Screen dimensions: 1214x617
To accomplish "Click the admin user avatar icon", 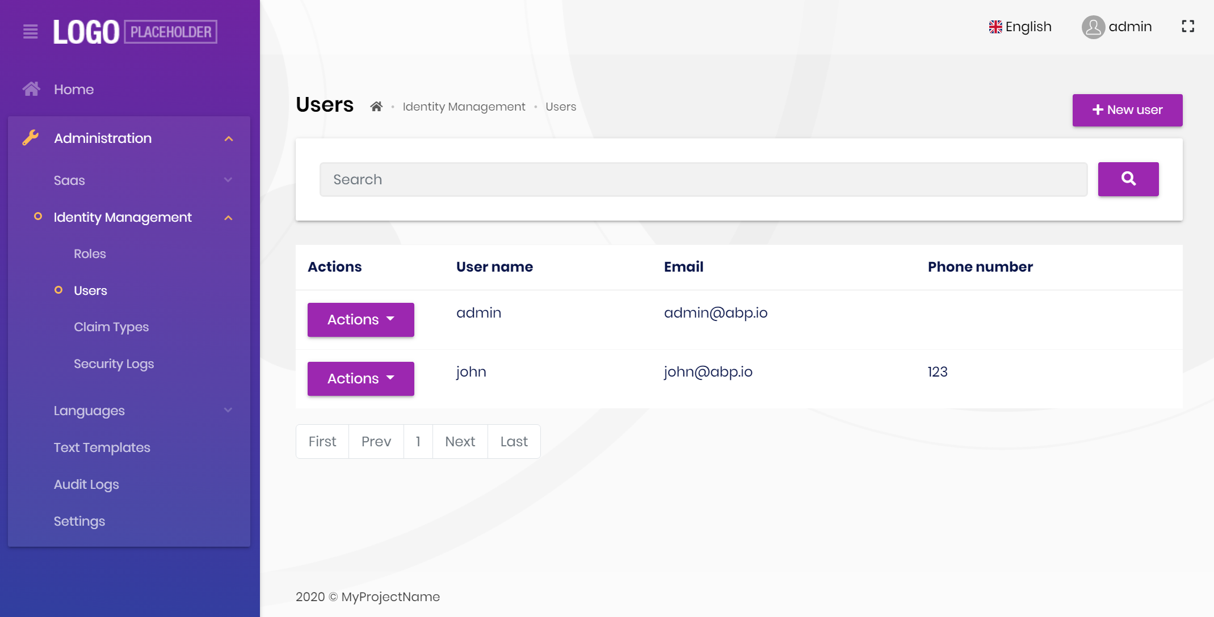I will click(x=1093, y=27).
